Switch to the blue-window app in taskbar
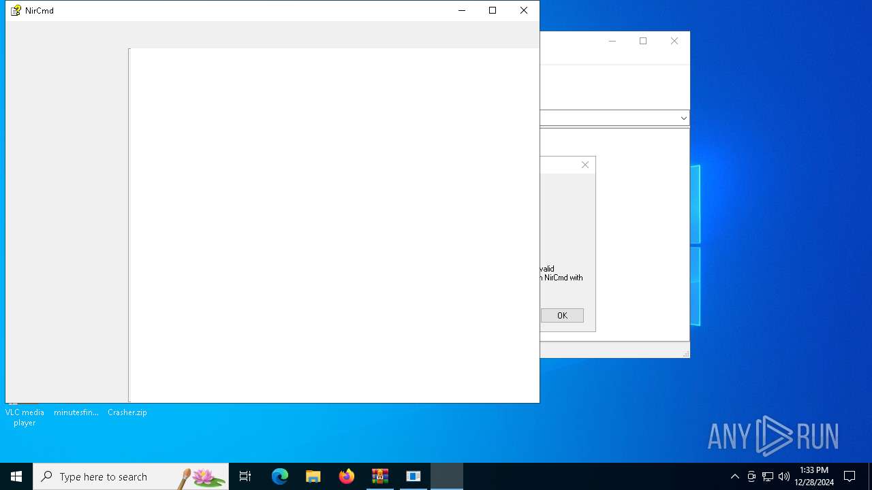 pyautogui.click(x=414, y=476)
